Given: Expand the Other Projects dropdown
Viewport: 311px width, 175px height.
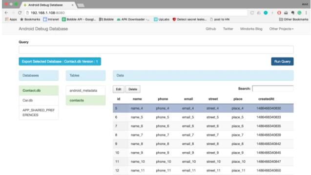Looking at the screenshot, I should 281,29.
